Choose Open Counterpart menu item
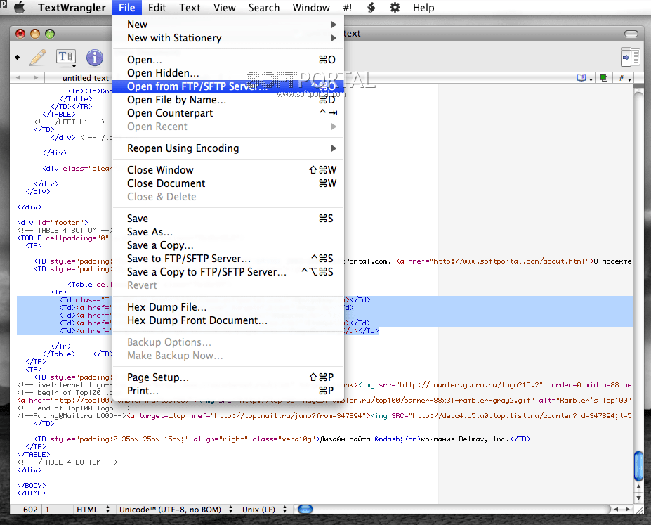Screen dimensions: 651x525 point(228,113)
